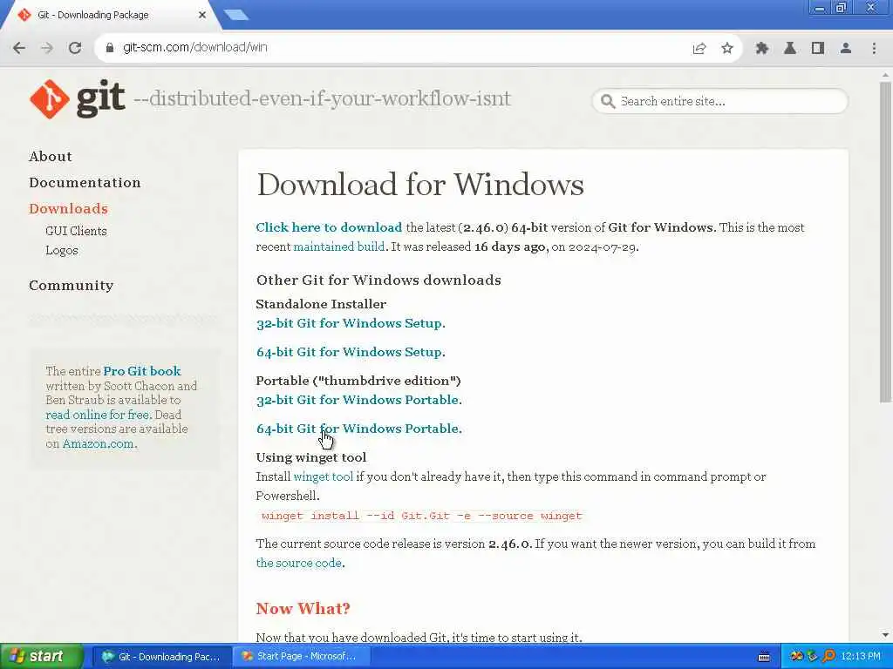Open the About navigation link
Viewport: 893px width, 669px height.
point(51,157)
